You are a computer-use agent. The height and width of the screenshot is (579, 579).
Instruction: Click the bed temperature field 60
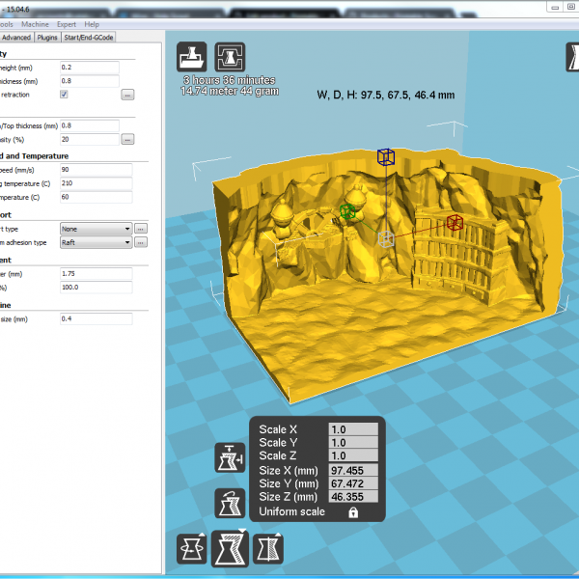tap(96, 197)
